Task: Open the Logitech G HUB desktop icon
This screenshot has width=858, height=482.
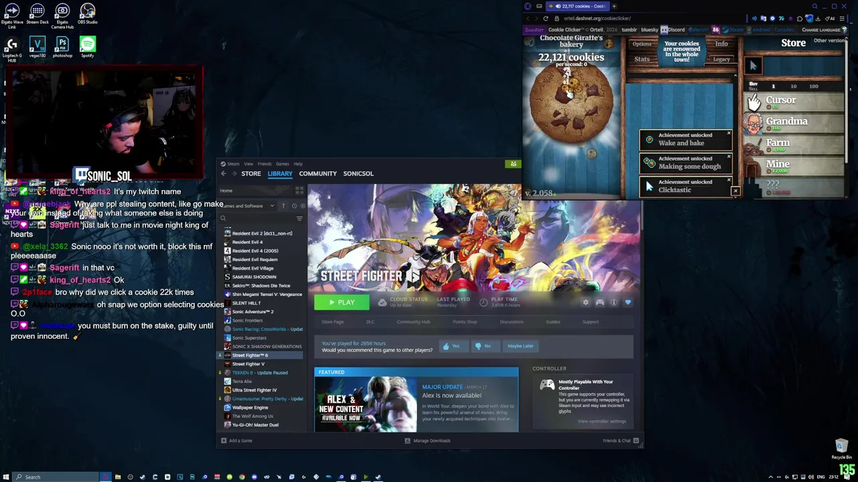Action: coord(11,49)
